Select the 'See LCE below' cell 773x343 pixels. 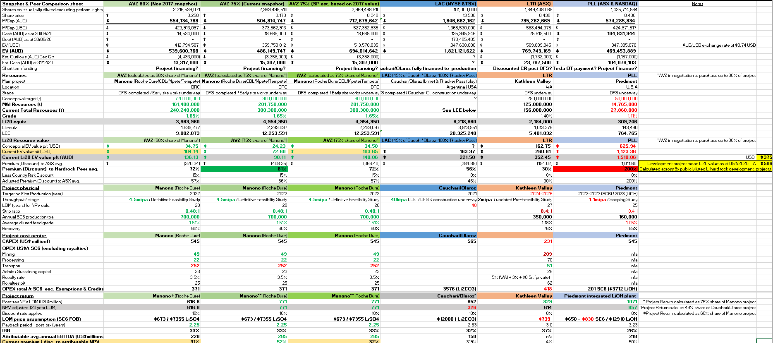tap(459, 110)
